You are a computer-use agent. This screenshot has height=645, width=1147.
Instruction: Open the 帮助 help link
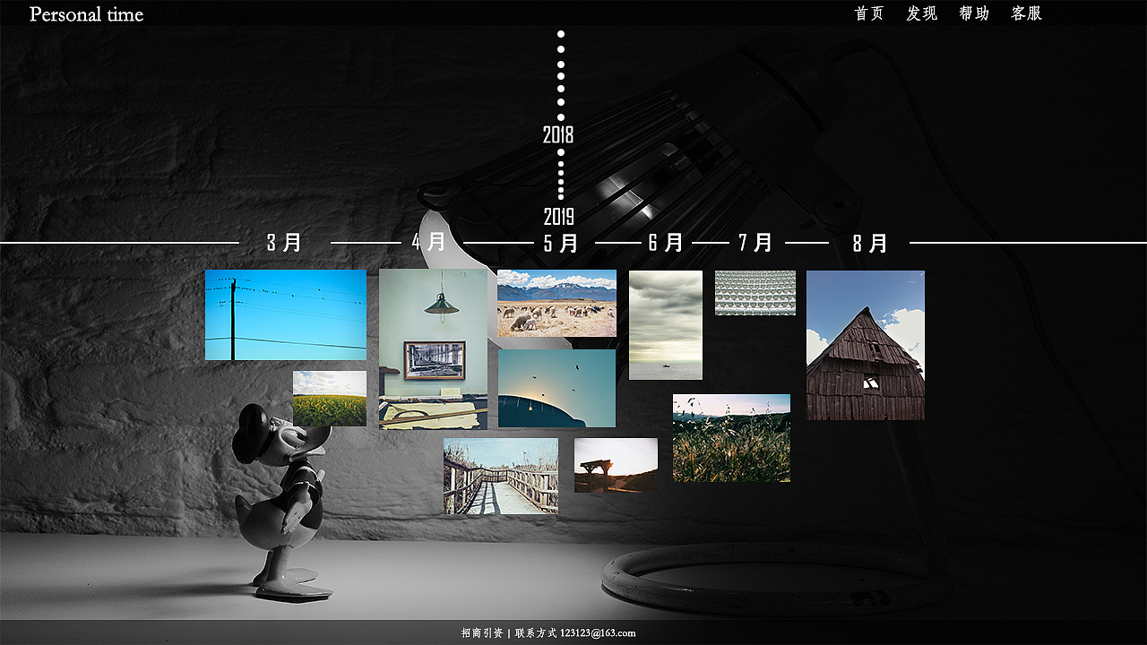pos(974,13)
